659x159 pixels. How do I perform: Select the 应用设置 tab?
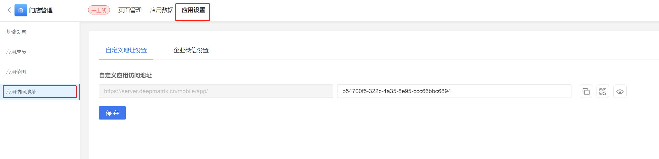tap(194, 10)
